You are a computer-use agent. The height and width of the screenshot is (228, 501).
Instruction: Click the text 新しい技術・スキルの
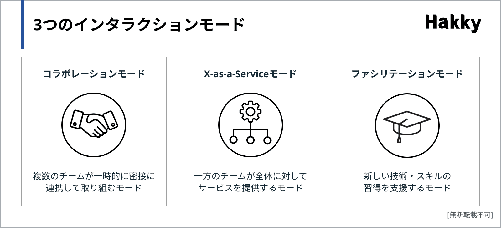pos(407,176)
